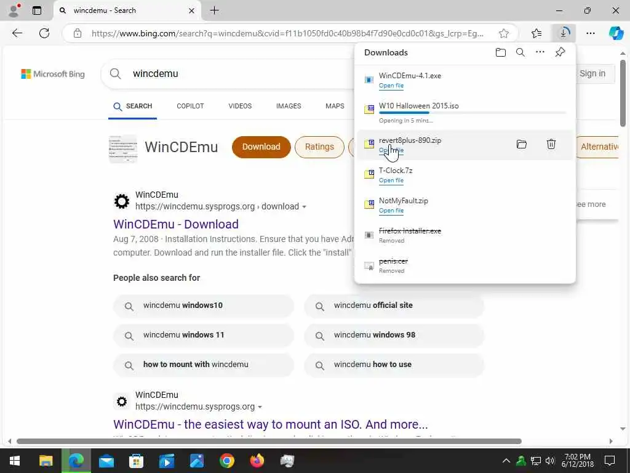Show revert8plus-890.zip in folder
The image size is (630, 473).
[521, 144]
